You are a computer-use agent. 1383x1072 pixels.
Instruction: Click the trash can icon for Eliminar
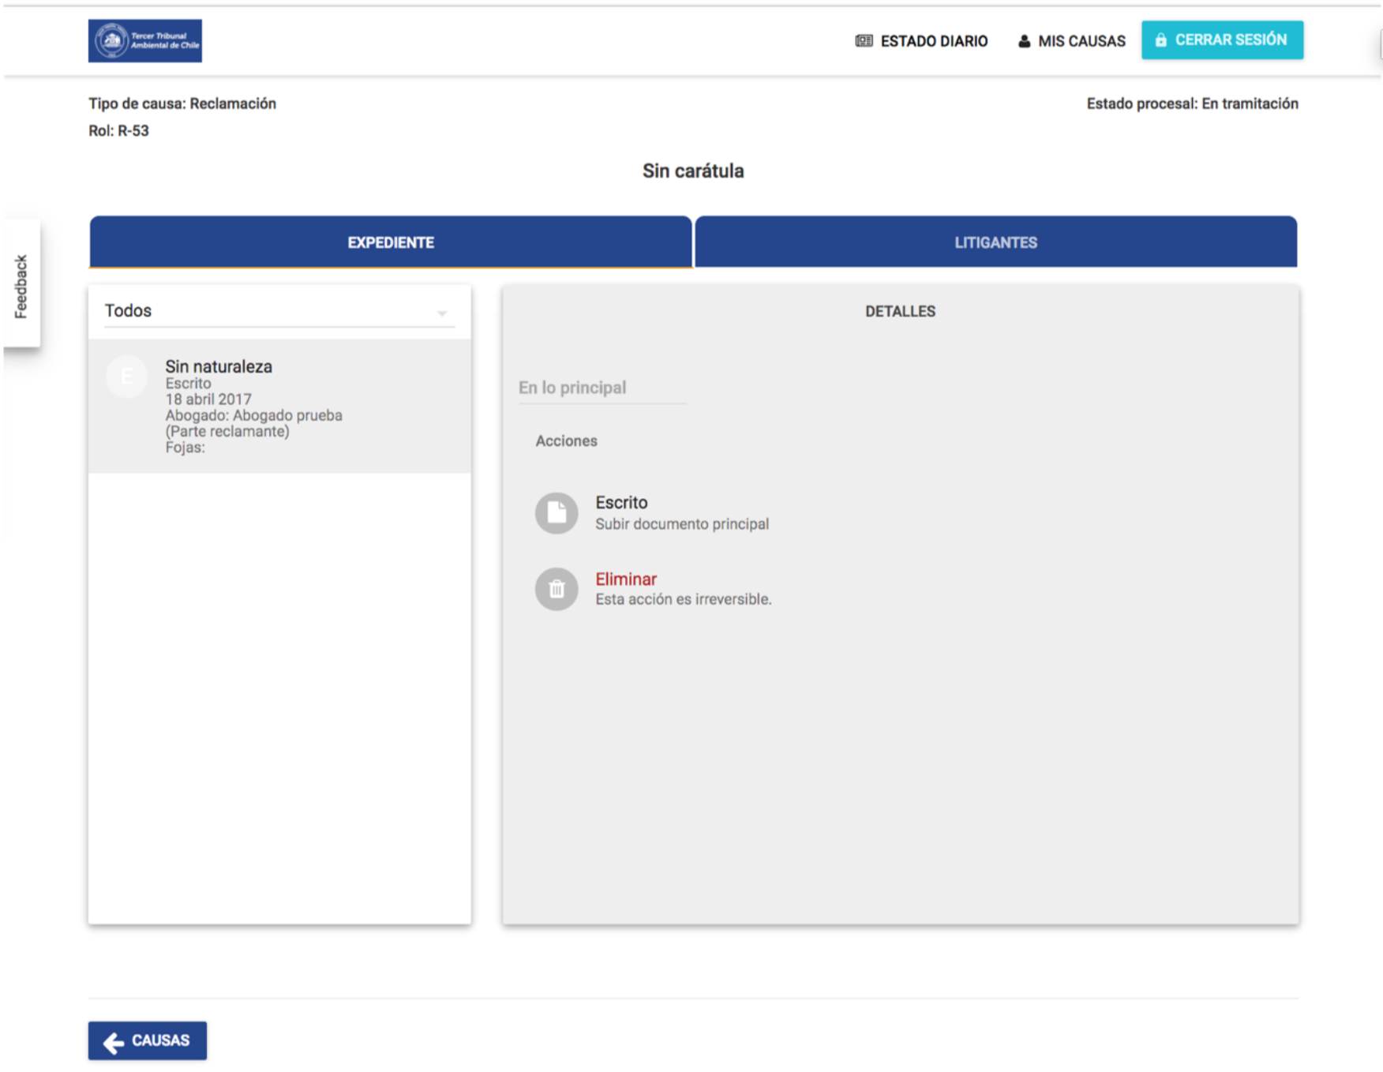click(557, 589)
